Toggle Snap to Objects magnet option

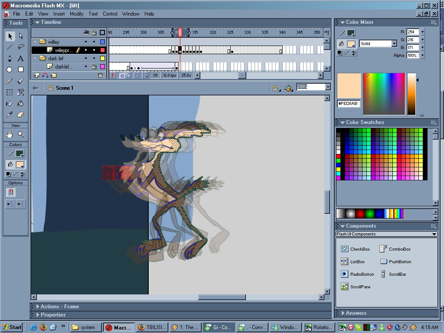(10, 192)
